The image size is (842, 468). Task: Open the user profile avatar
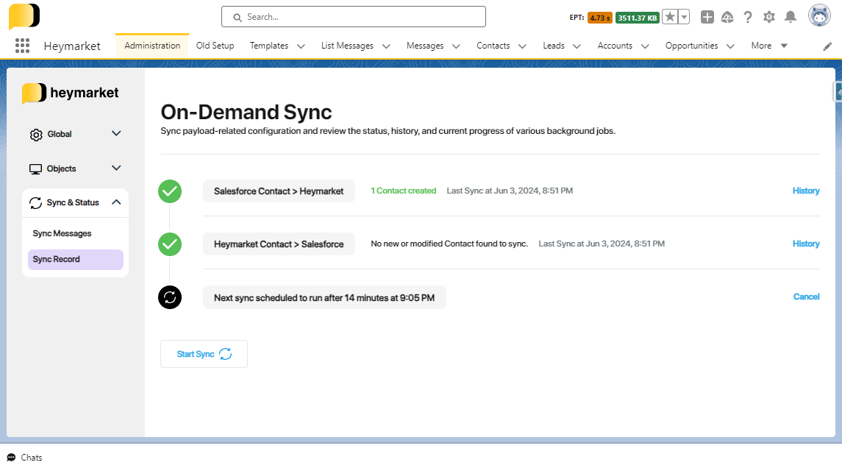(x=819, y=15)
